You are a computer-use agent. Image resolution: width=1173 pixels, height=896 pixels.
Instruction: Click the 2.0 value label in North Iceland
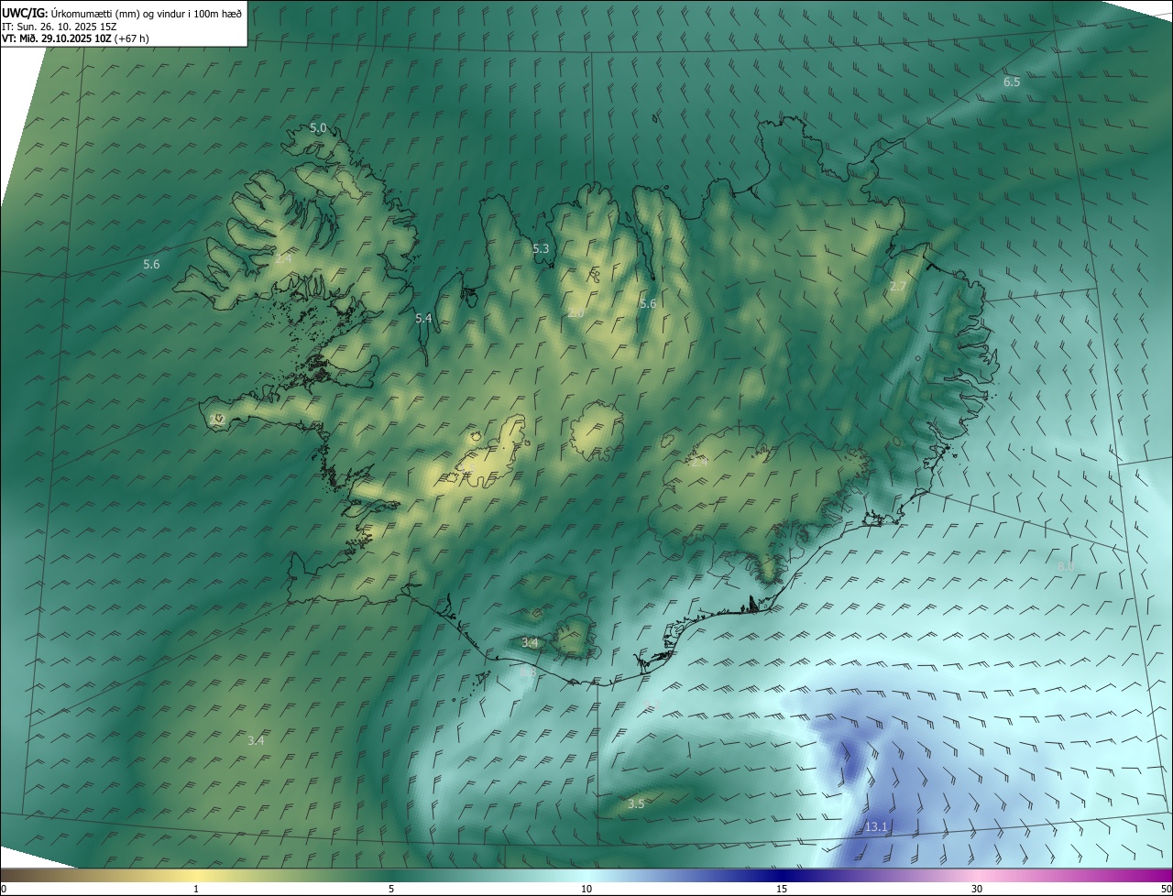click(x=576, y=313)
